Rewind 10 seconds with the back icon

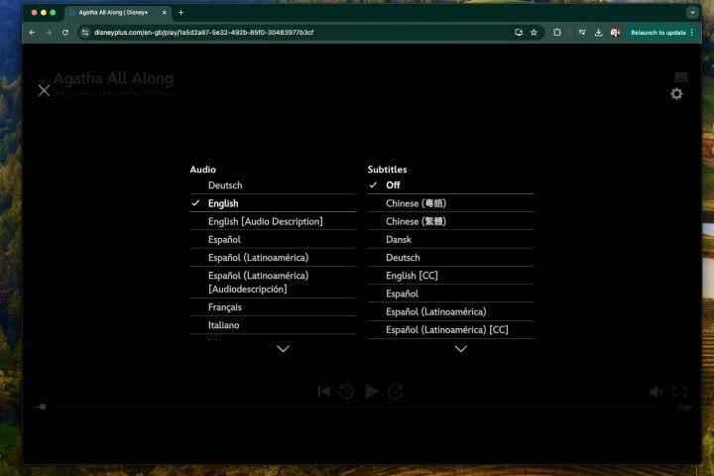[347, 392]
